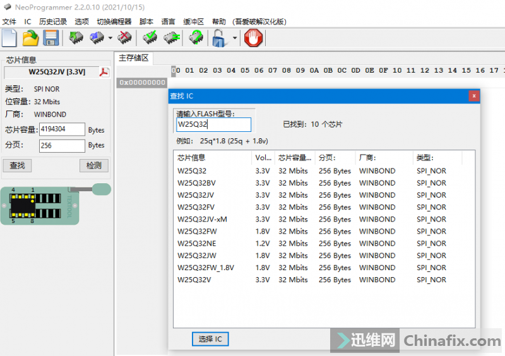
Task: Click the 芯片容量 input field
Action: pos(62,129)
